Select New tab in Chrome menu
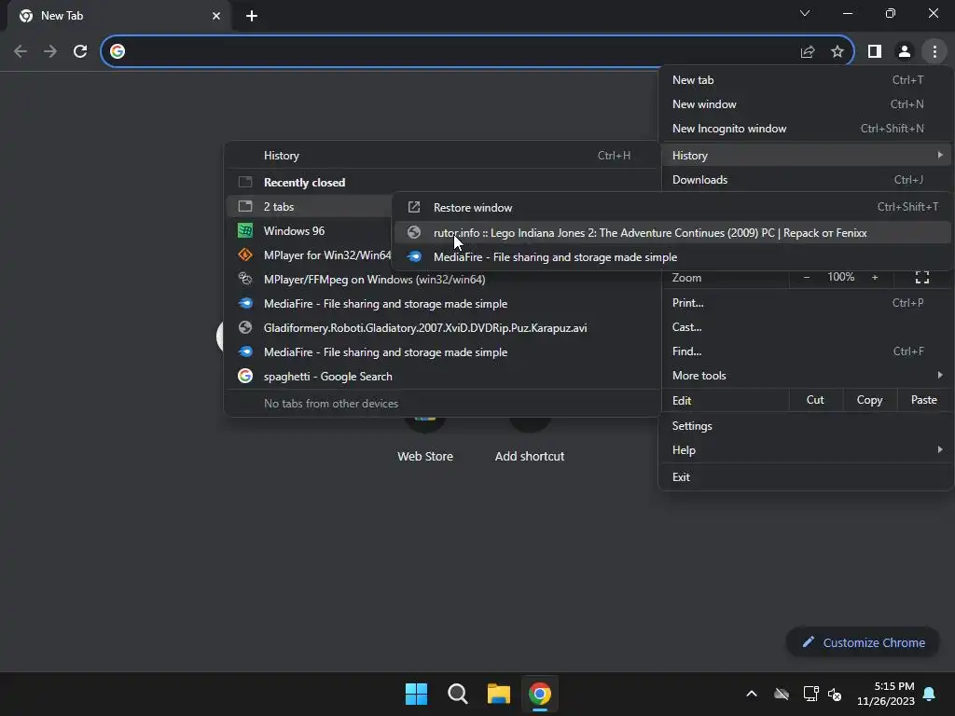955x716 pixels. [x=806, y=80]
